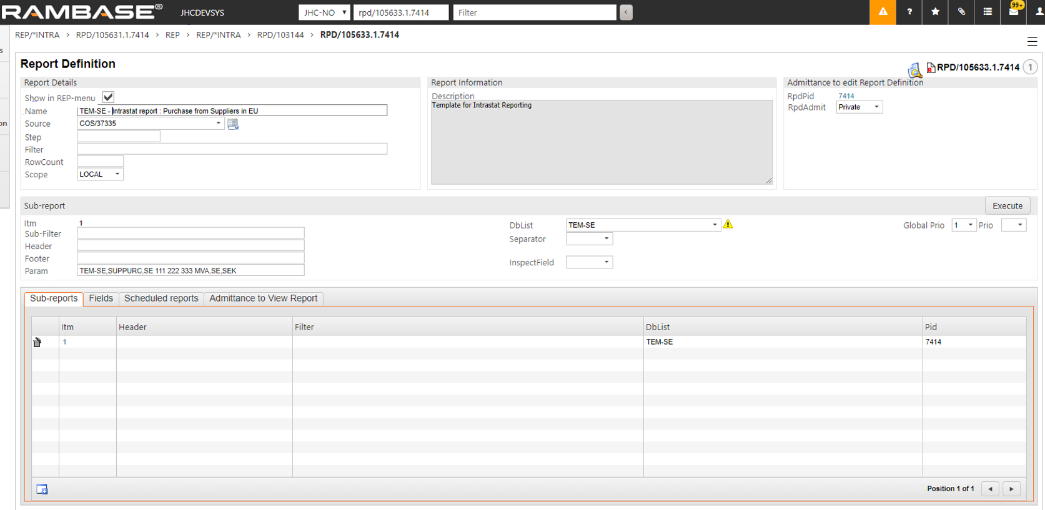This screenshot has width=1045, height=510.
Task: Go to the REP breadcrumb link
Action: click(172, 35)
